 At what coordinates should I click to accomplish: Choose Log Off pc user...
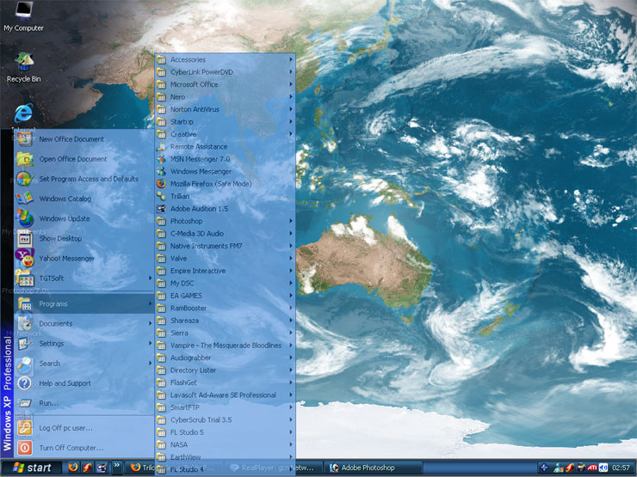coord(84,428)
